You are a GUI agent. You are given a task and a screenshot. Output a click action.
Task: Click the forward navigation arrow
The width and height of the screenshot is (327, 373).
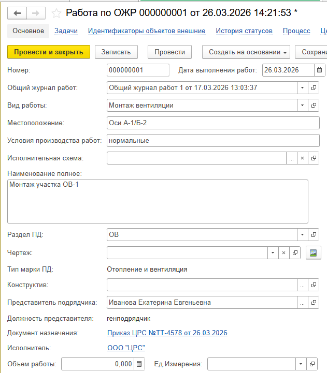pos(36,13)
